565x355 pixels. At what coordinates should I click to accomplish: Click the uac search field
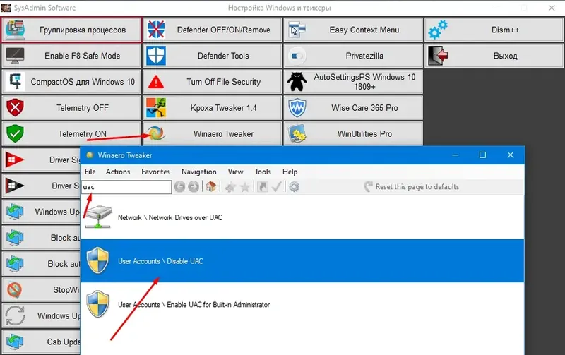(126, 187)
